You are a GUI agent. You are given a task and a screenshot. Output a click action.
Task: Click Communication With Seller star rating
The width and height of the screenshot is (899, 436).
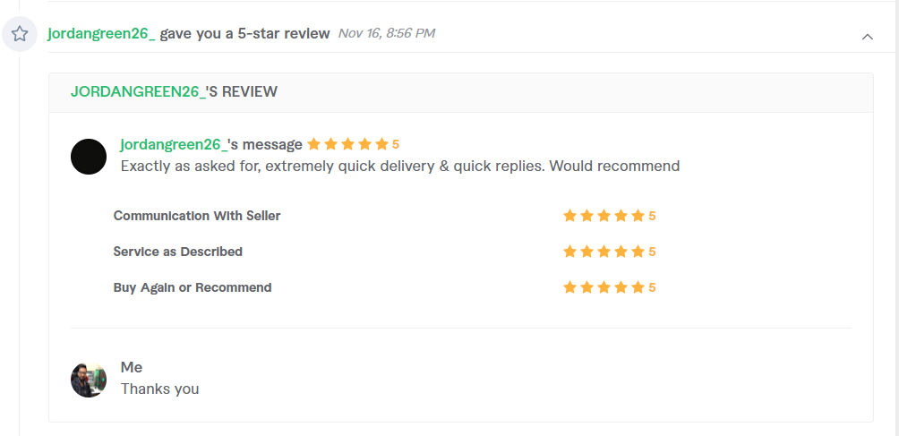click(x=609, y=216)
